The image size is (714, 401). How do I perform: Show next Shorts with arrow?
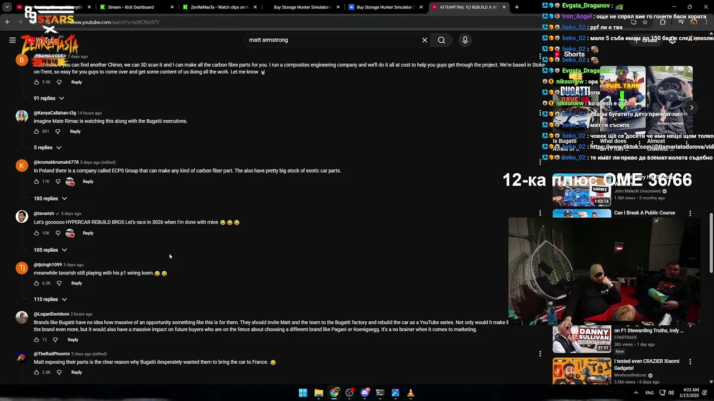(692, 107)
